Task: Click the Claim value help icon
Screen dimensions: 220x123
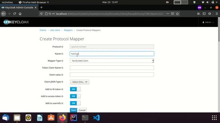Action: (x=62, y=75)
